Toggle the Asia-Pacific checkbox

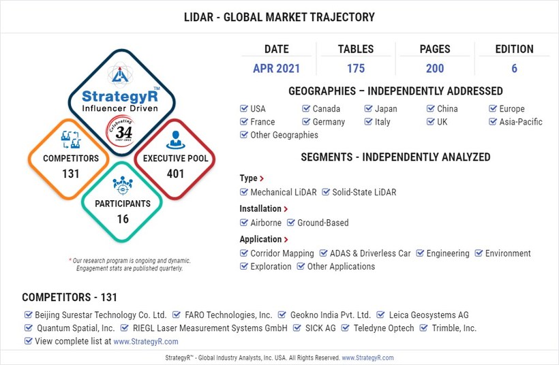coord(493,121)
